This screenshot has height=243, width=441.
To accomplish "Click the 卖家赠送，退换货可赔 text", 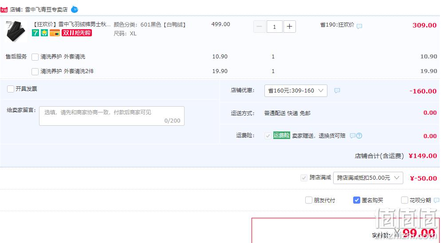I will coord(319,136).
